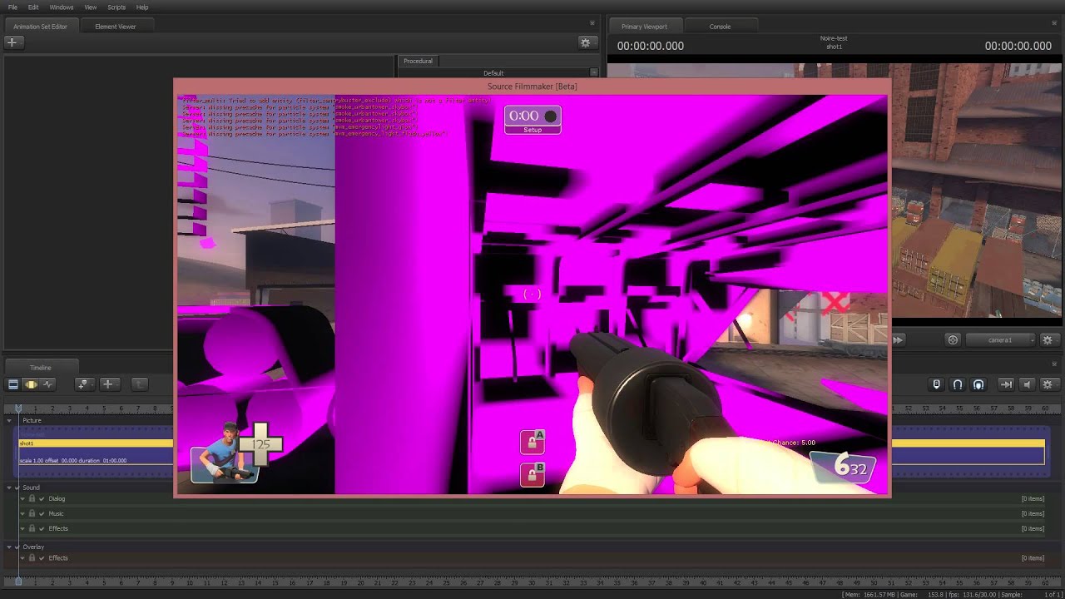Click the A lock control-point icon in game
This screenshot has height=599, width=1065.
coord(532,442)
